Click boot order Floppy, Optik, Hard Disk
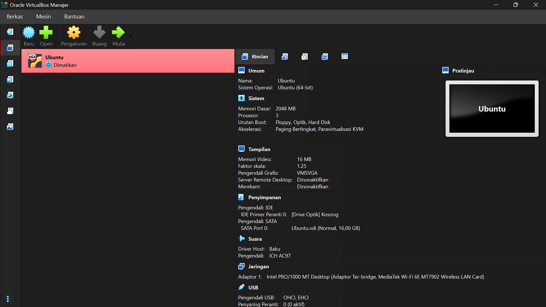The height and width of the screenshot is (307, 546). click(303, 122)
